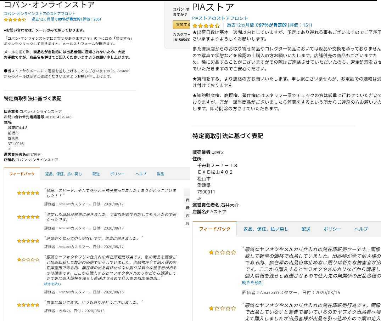The image size is (381, 321).
Task: Click 店舗名 PIAストア text
Action: tap(209, 212)
